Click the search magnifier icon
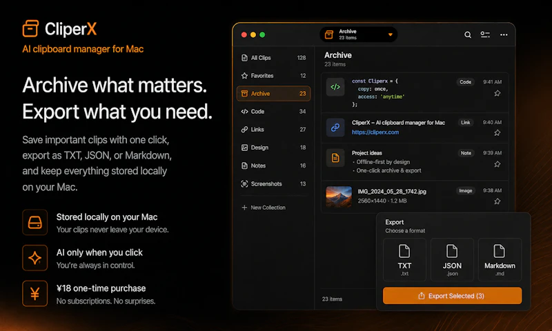The image size is (552, 331). pos(468,34)
